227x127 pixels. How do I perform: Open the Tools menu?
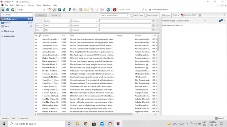(x=38, y=5)
